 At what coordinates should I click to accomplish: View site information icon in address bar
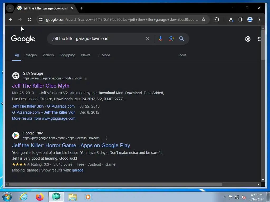point(41,19)
